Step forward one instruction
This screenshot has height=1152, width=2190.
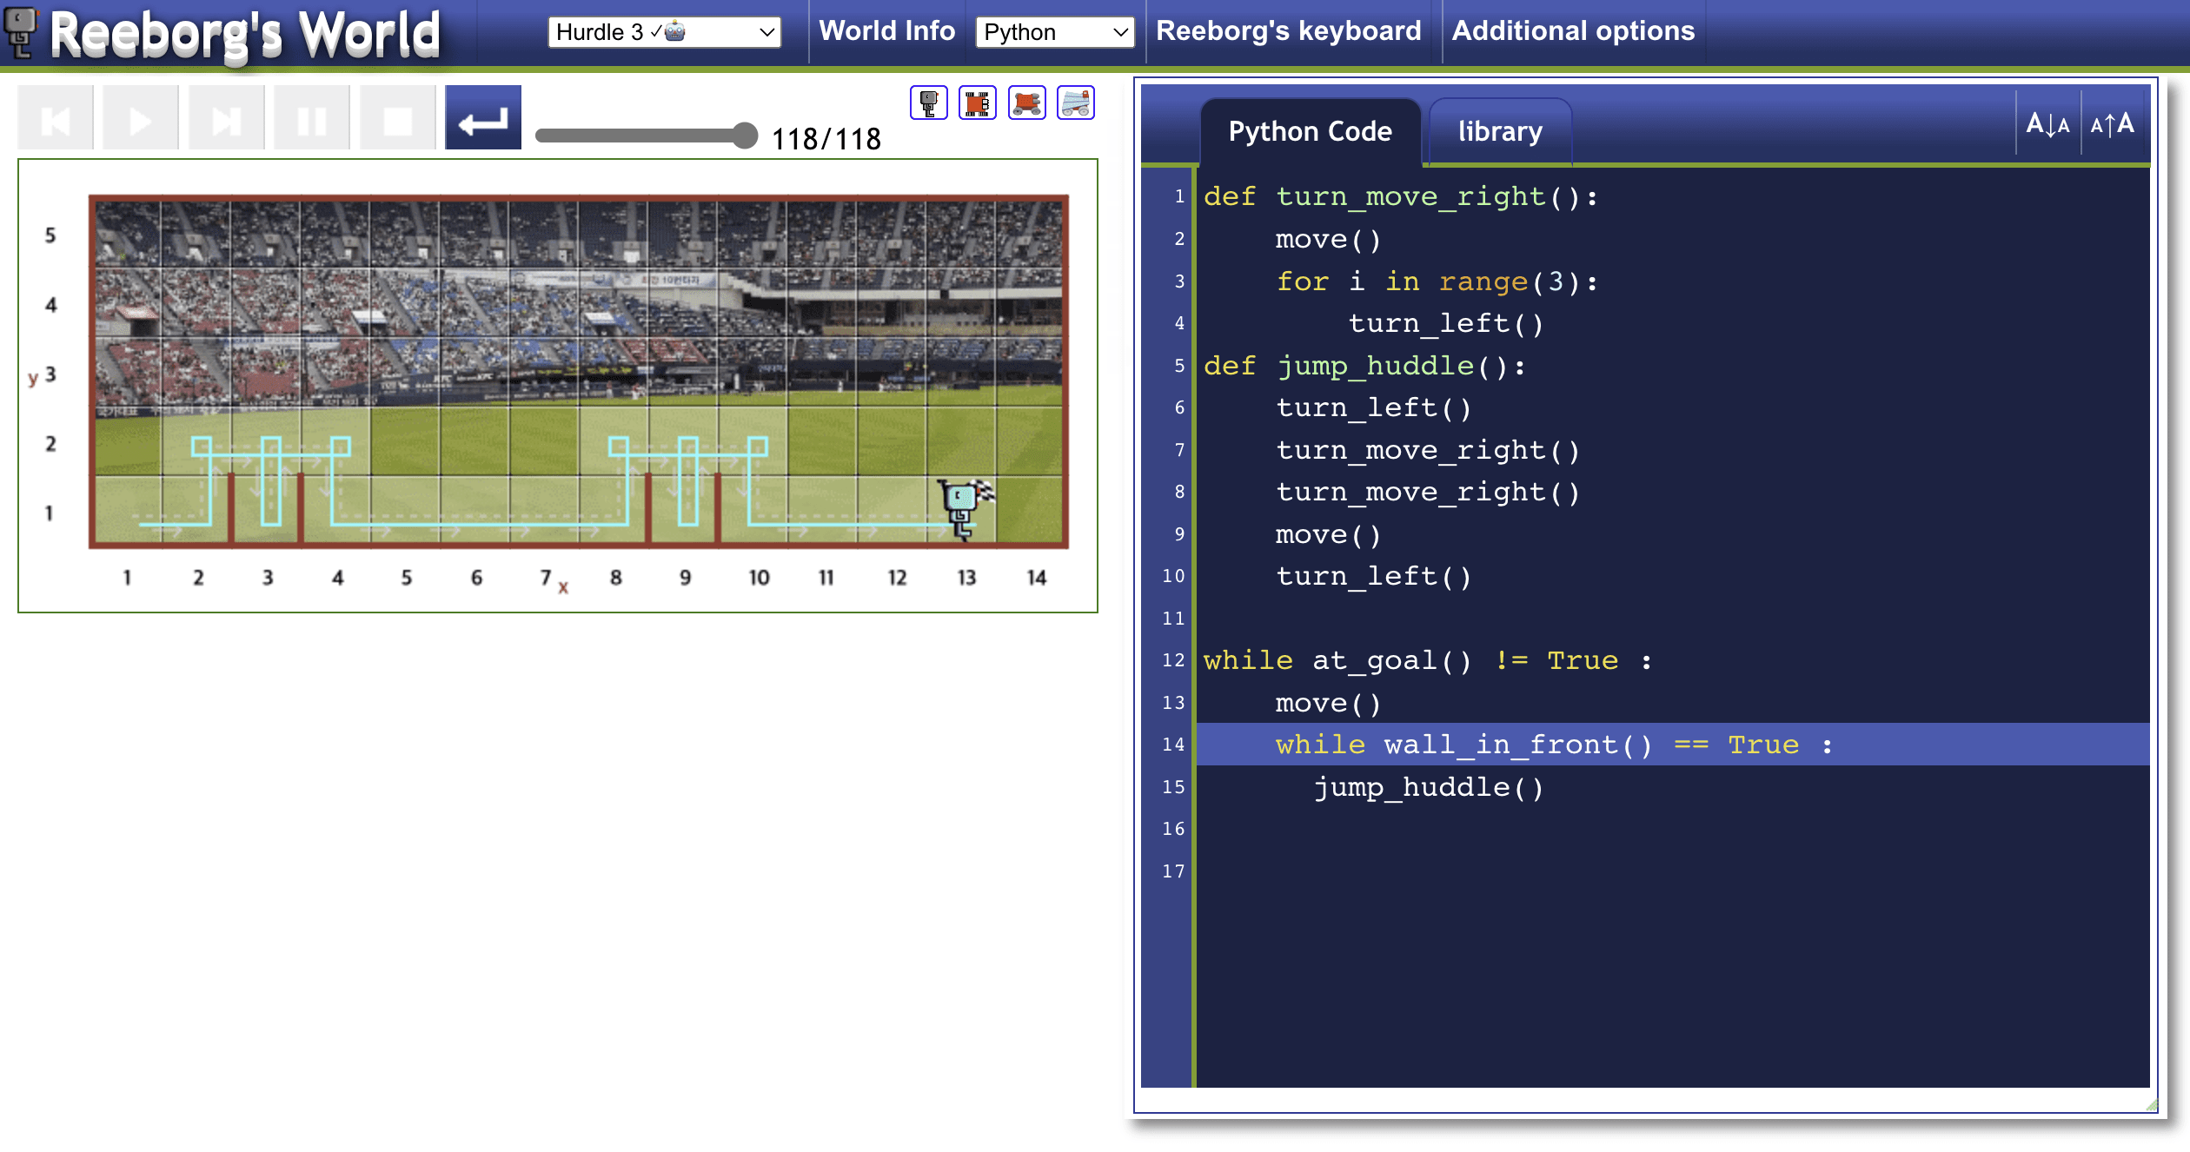click(226, 119)
